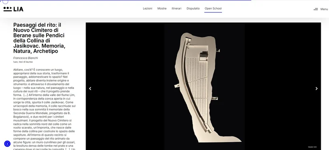Click the Menu label in header
The height and width of the screenshot is (150, 329).
(324, 9)
